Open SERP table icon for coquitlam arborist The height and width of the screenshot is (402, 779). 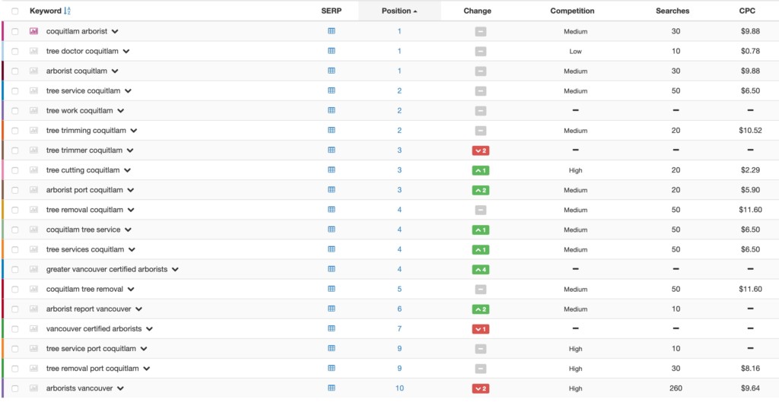click(332, 30)
